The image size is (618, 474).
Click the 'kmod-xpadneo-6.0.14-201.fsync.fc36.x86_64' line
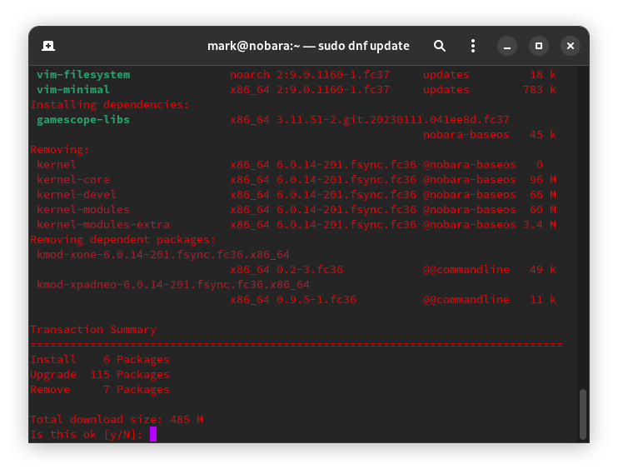point(173,284)
